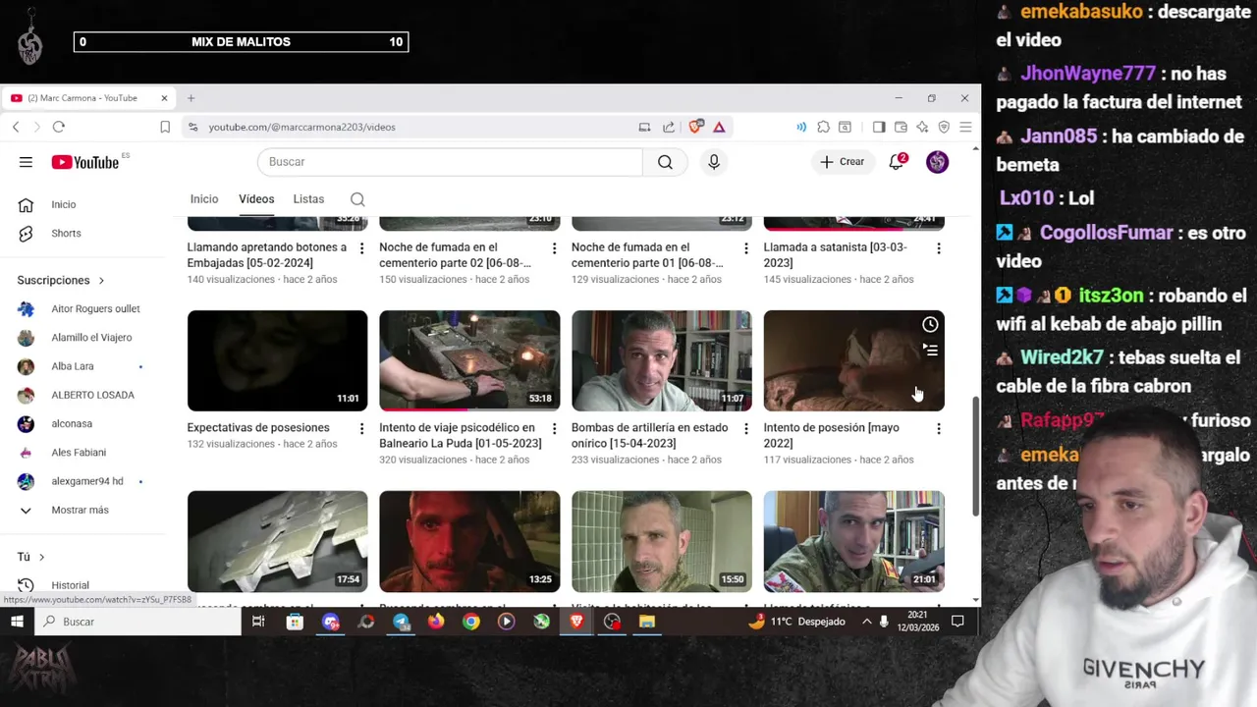Click the Watch later clock icon
1257x707 pixels.
(930, 325)
